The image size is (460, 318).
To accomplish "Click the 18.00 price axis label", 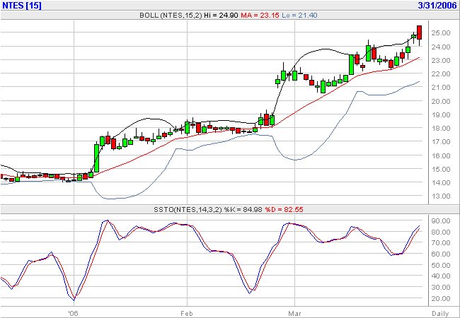I will pyautogui.click(x=441, y=128).
